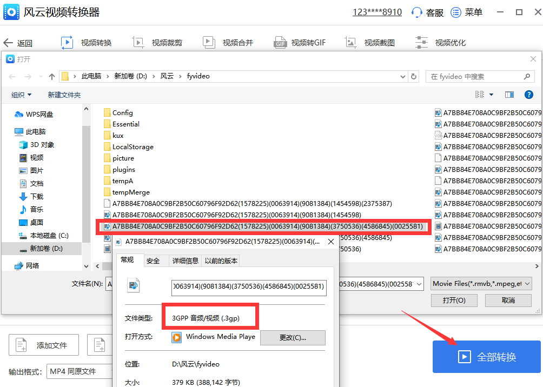This screenshot has width=543, height=387.
Task: Contact 客服 customer service
Action: 427,12
